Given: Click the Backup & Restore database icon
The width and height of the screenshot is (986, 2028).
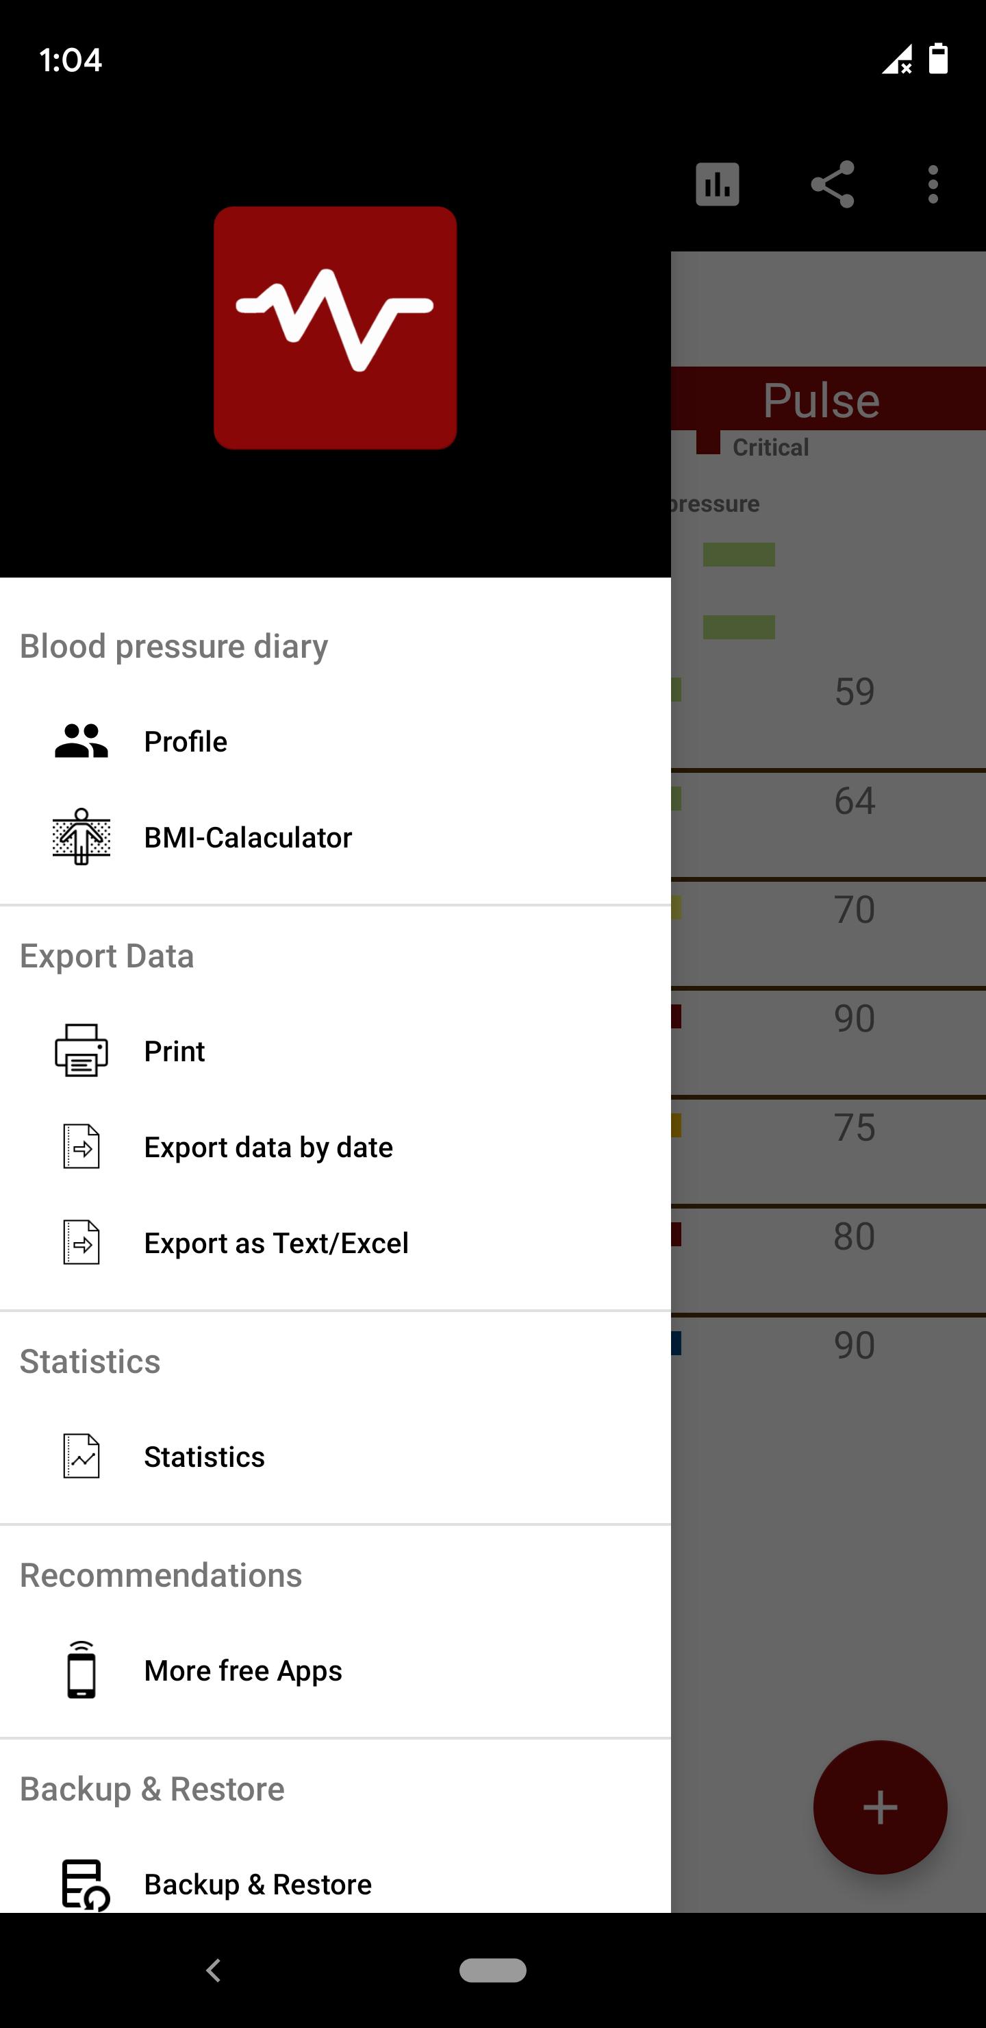Looking at the screenshot, I should pos(84,1884).
